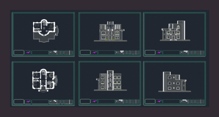Select the elevation with tall tower on left

(175, 82)
